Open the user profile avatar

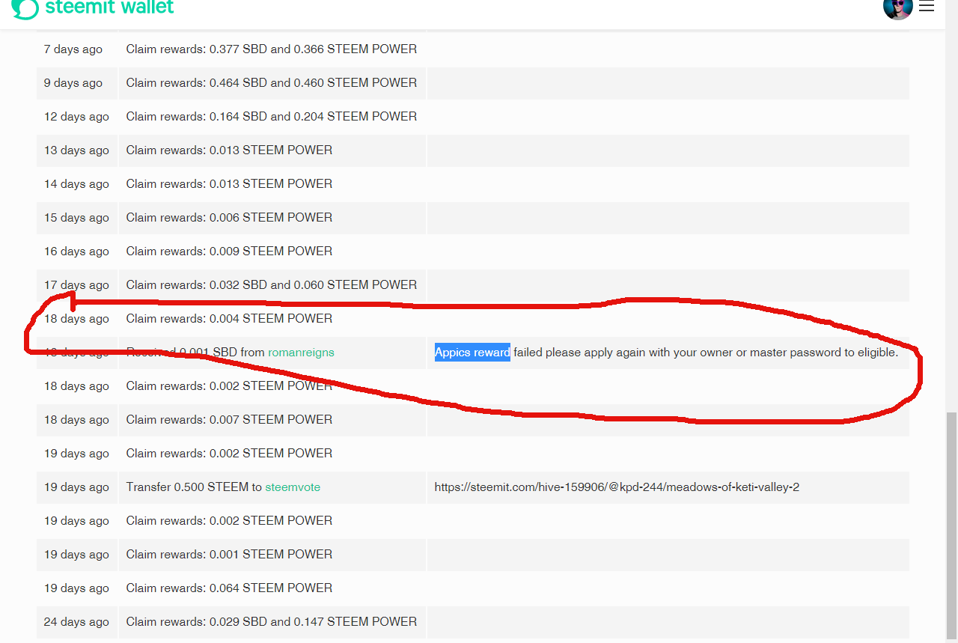click(897, 7)
